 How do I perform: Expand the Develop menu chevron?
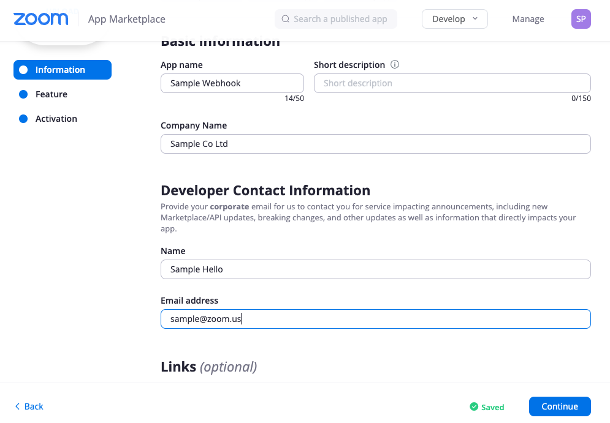(475, 19)
